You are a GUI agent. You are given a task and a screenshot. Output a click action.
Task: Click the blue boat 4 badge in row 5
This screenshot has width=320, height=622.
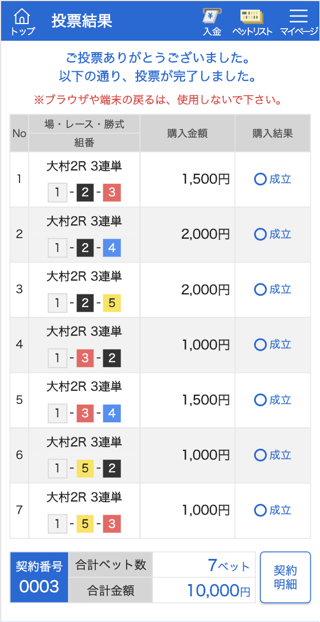pyautogui.click(x=112, y=414)
